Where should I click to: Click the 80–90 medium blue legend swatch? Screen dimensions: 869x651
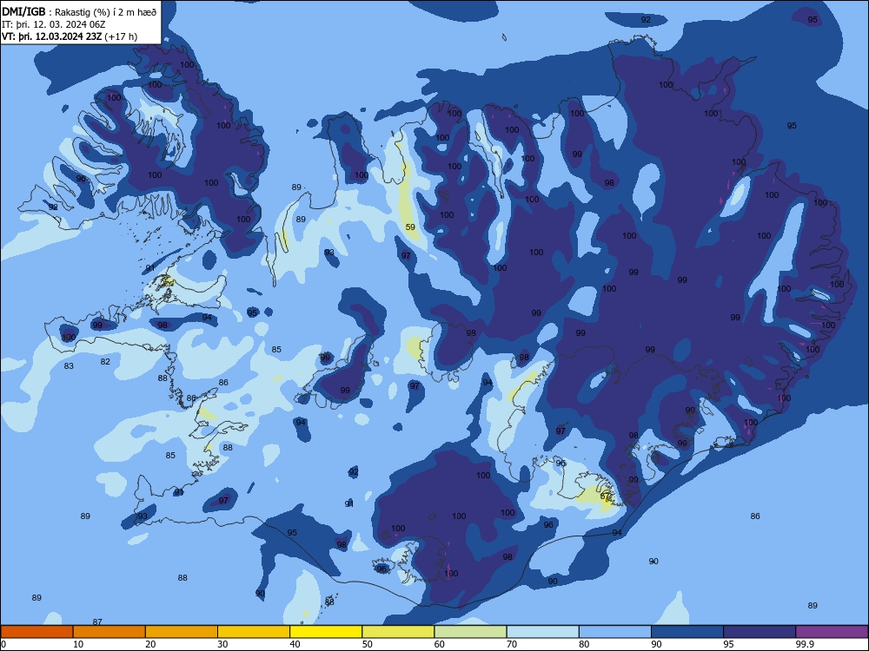(615, 632)
